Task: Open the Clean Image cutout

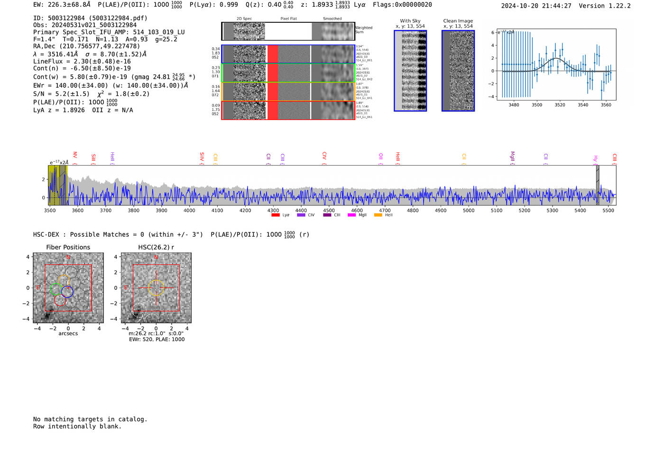Action: pos(458,71)
